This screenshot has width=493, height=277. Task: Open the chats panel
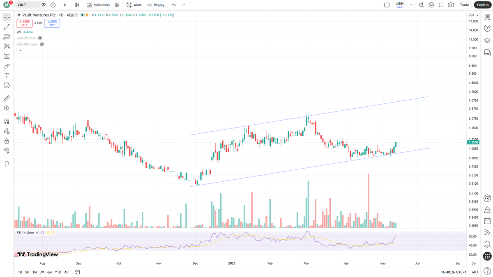click(x=487, y=53)
